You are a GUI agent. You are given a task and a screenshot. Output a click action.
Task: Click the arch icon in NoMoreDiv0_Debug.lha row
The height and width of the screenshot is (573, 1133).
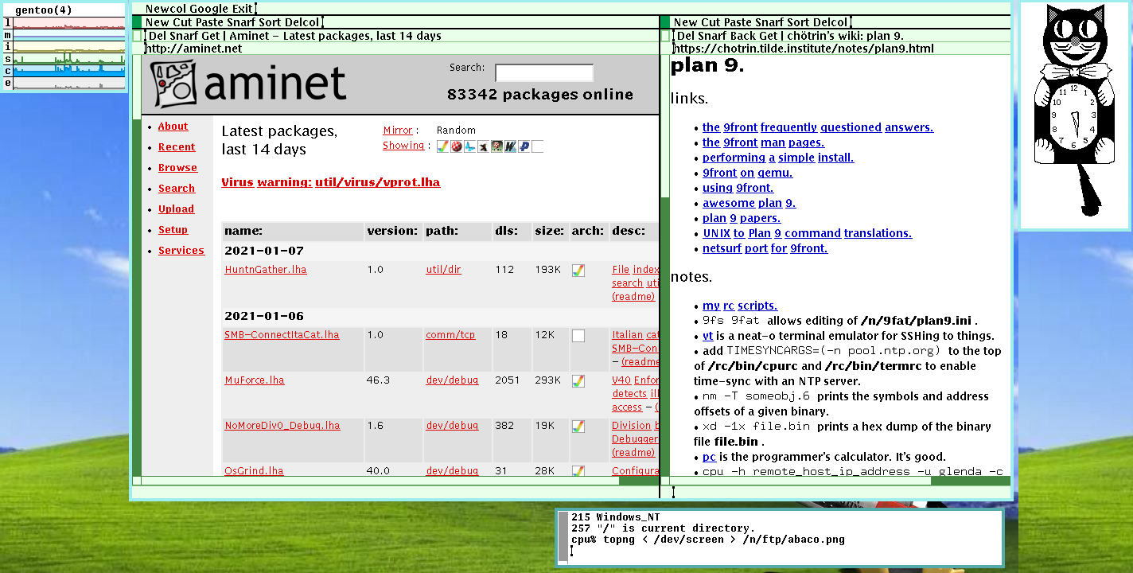(x=578, y=427)
